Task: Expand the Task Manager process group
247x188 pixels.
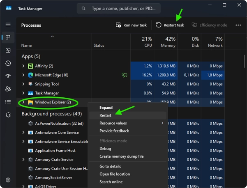Action: pos(23,93)
